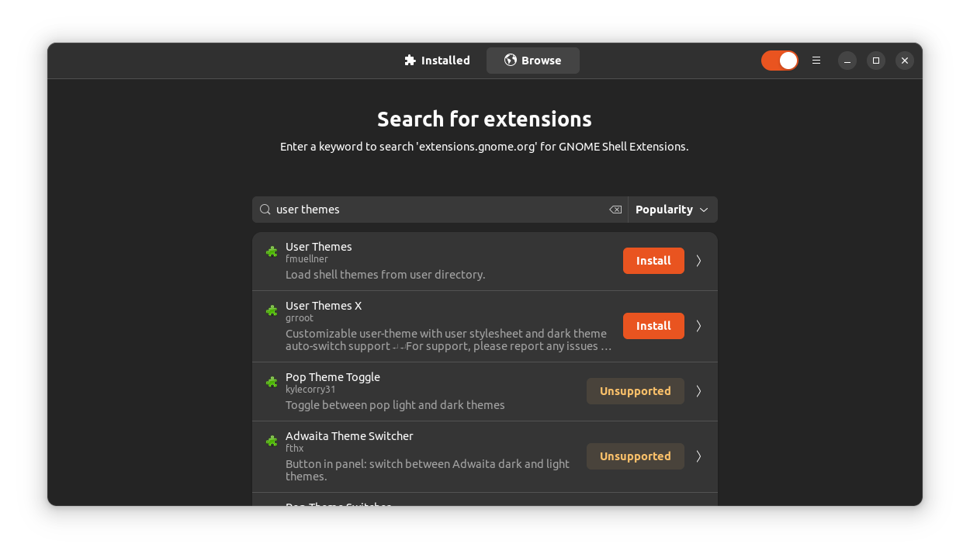Switch off the orange toggle in the header
970x558 pixels.
[x=779, y=60]
